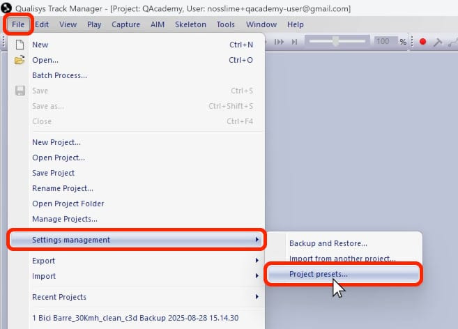Click the Qualisys app icon in title bar
458x329 pixels.
6,8
